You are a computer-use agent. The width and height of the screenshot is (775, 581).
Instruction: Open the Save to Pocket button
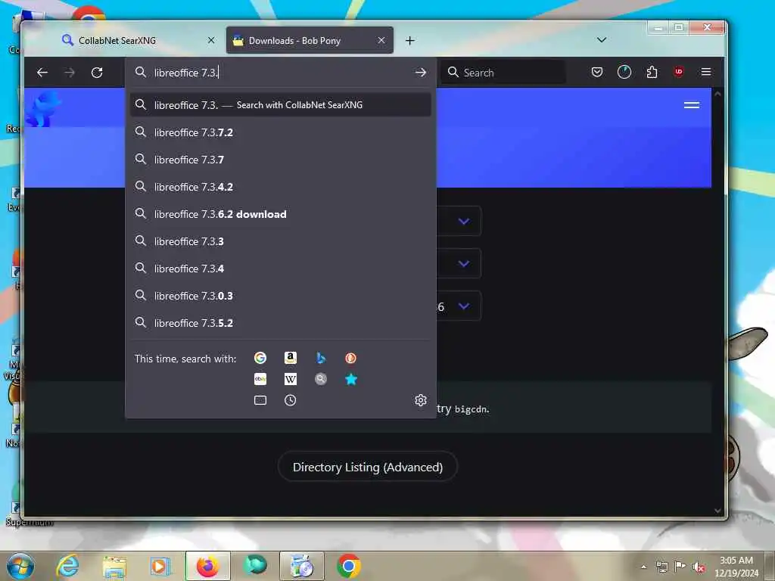pyautogui.click(x=597, y=72)
